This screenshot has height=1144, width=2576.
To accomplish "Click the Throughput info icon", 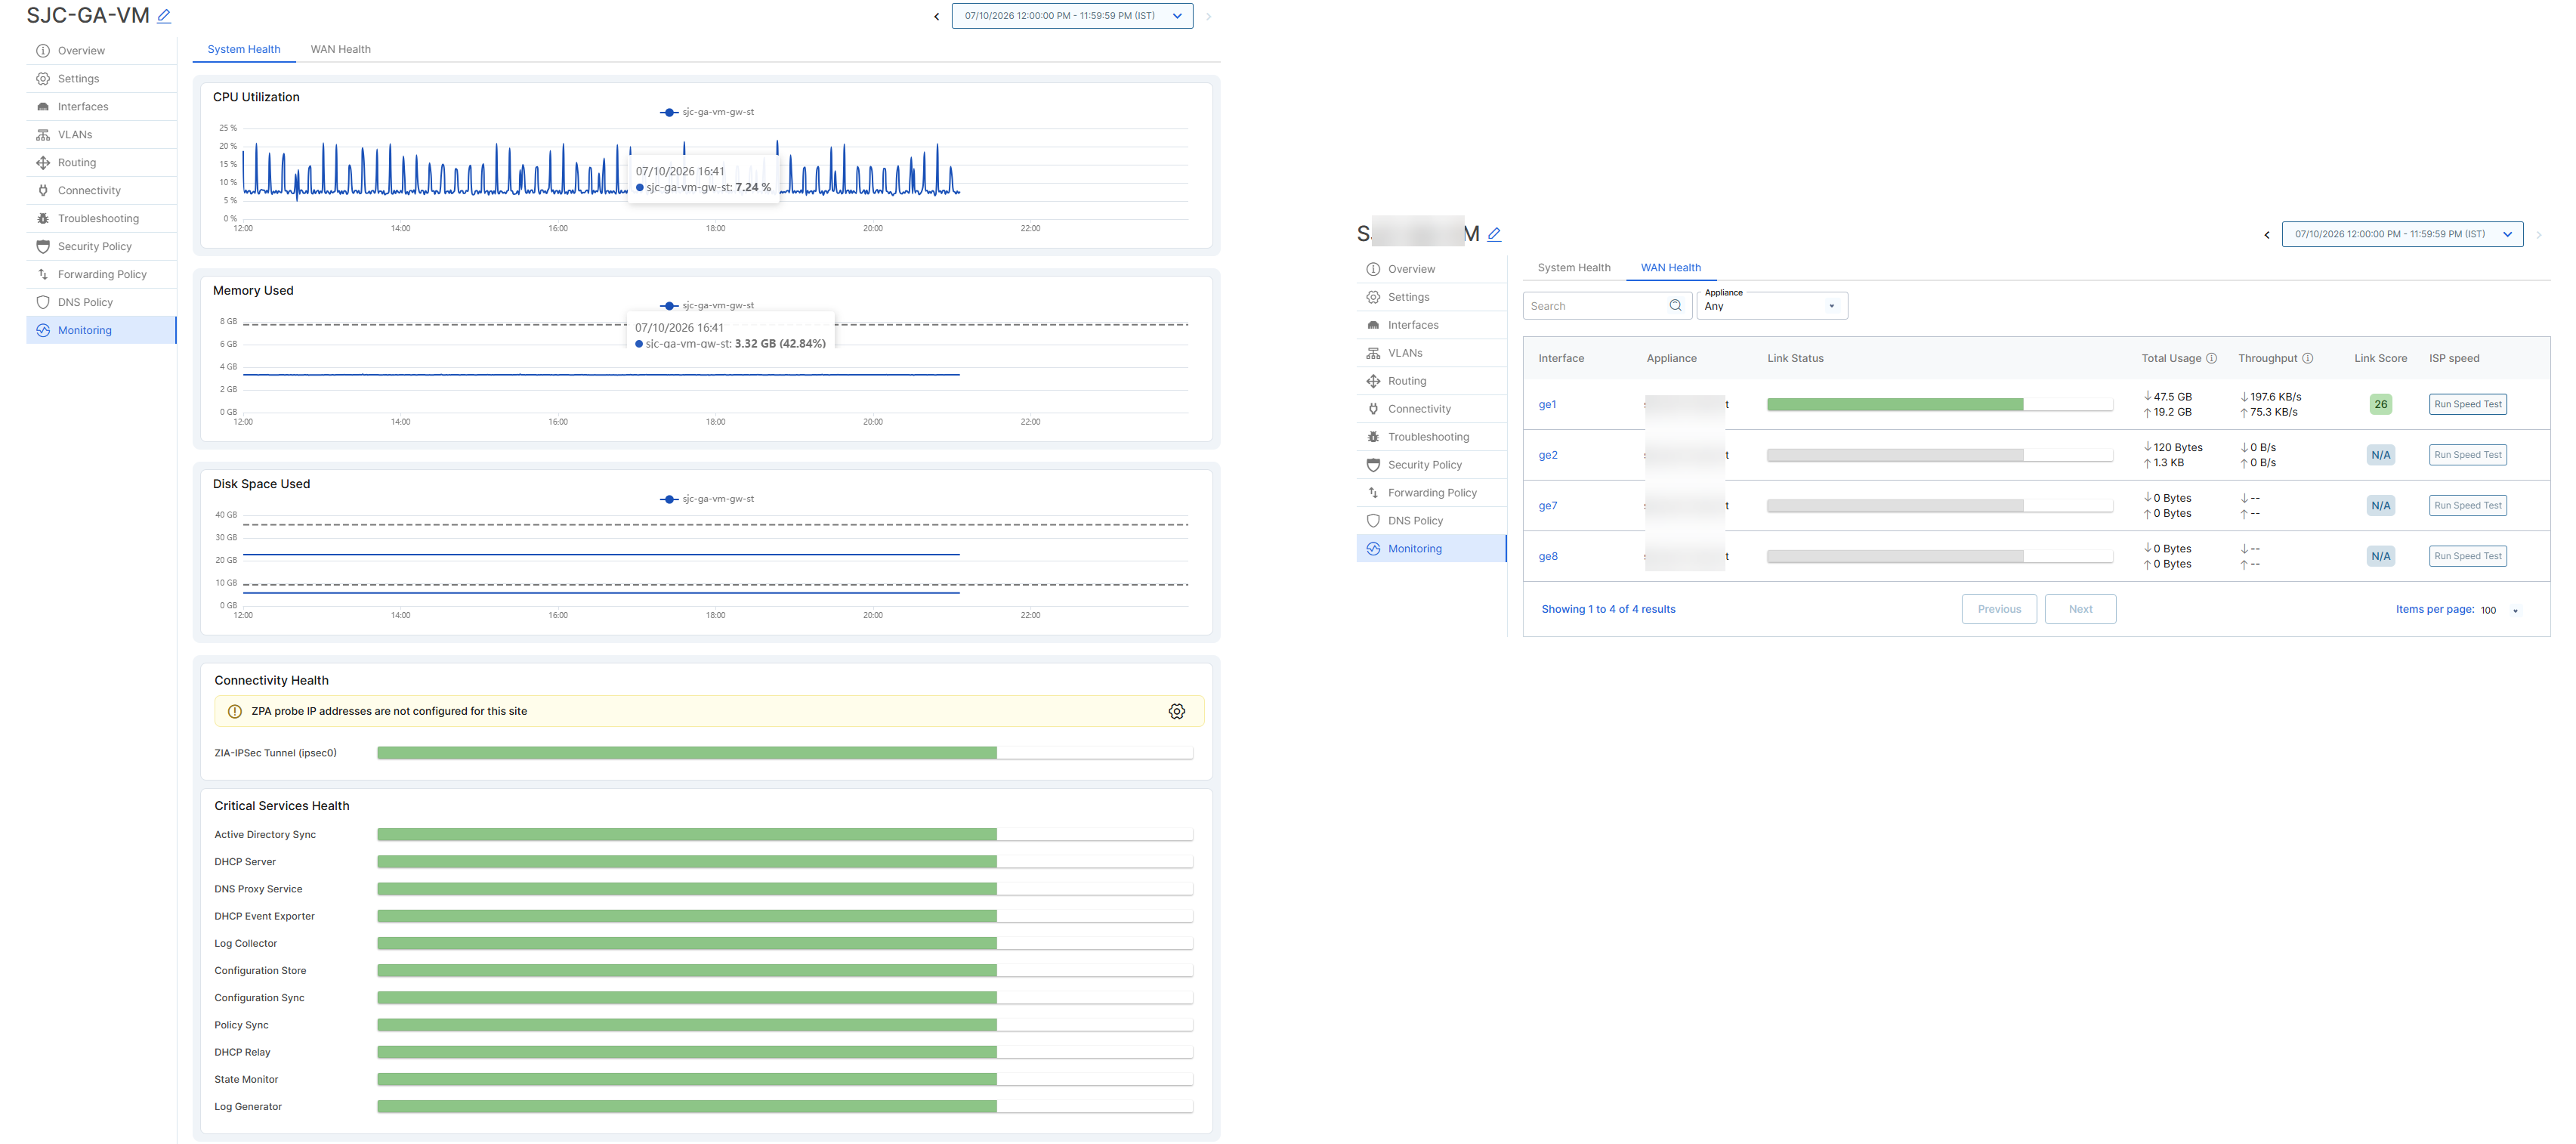I will (x=2308, y=358).
